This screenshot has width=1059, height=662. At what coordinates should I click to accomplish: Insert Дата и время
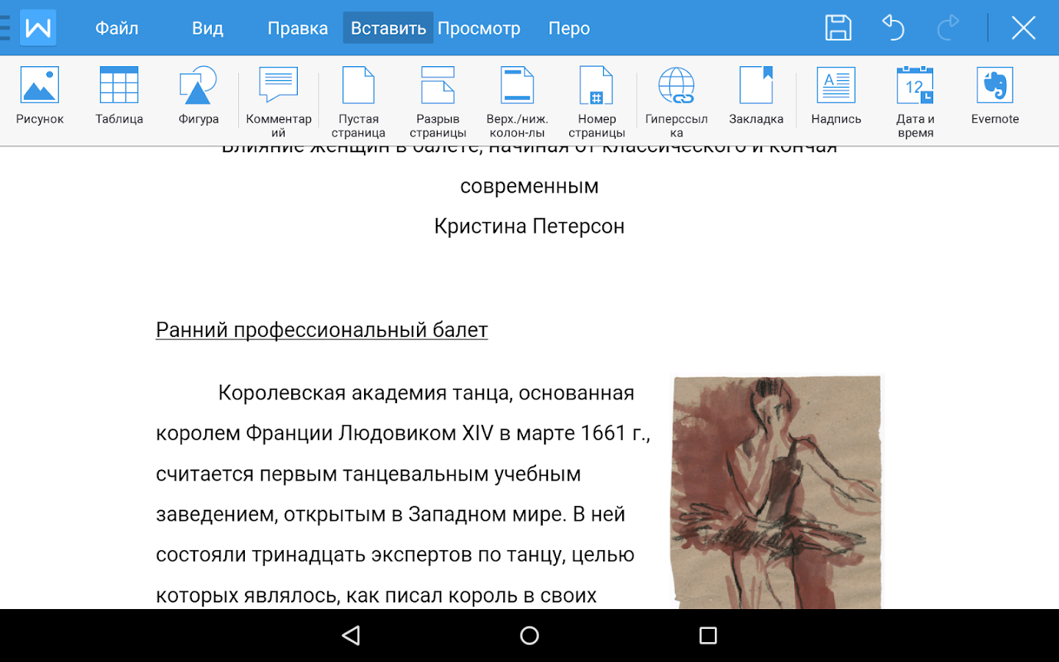(x=916, y=102)
